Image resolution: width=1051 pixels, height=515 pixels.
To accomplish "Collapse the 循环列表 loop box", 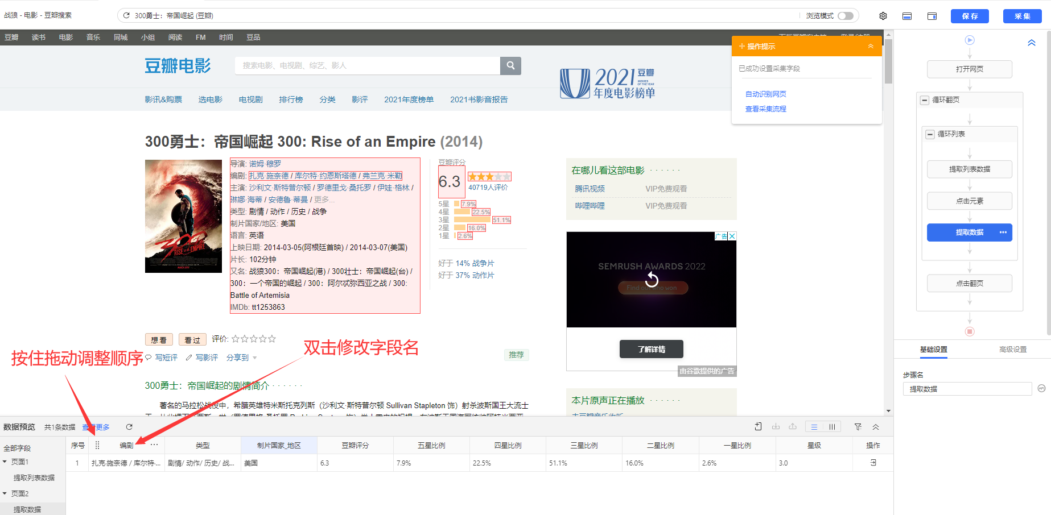I will click(x=930, y=134).
